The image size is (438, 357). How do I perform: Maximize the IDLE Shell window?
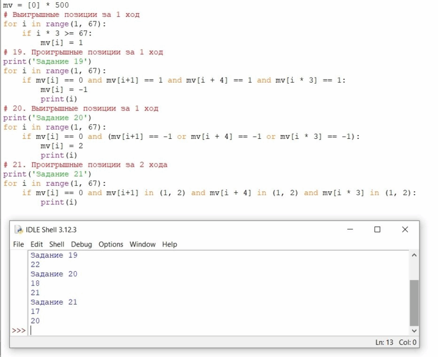[x=377, y=230]
